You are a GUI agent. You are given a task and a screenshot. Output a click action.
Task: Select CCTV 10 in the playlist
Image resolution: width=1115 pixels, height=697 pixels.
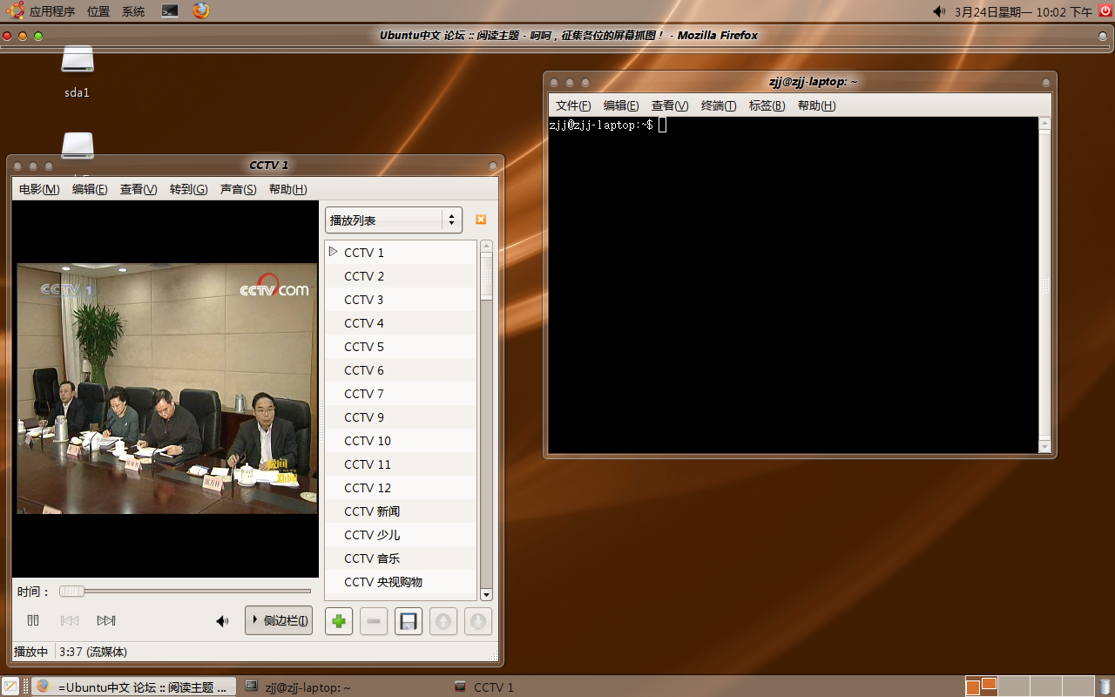(x=401, y=441)
